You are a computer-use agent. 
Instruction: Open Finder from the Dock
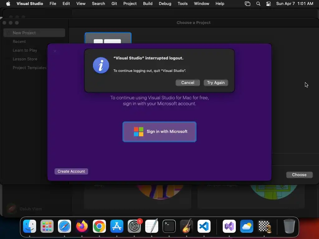pos(30,226)
